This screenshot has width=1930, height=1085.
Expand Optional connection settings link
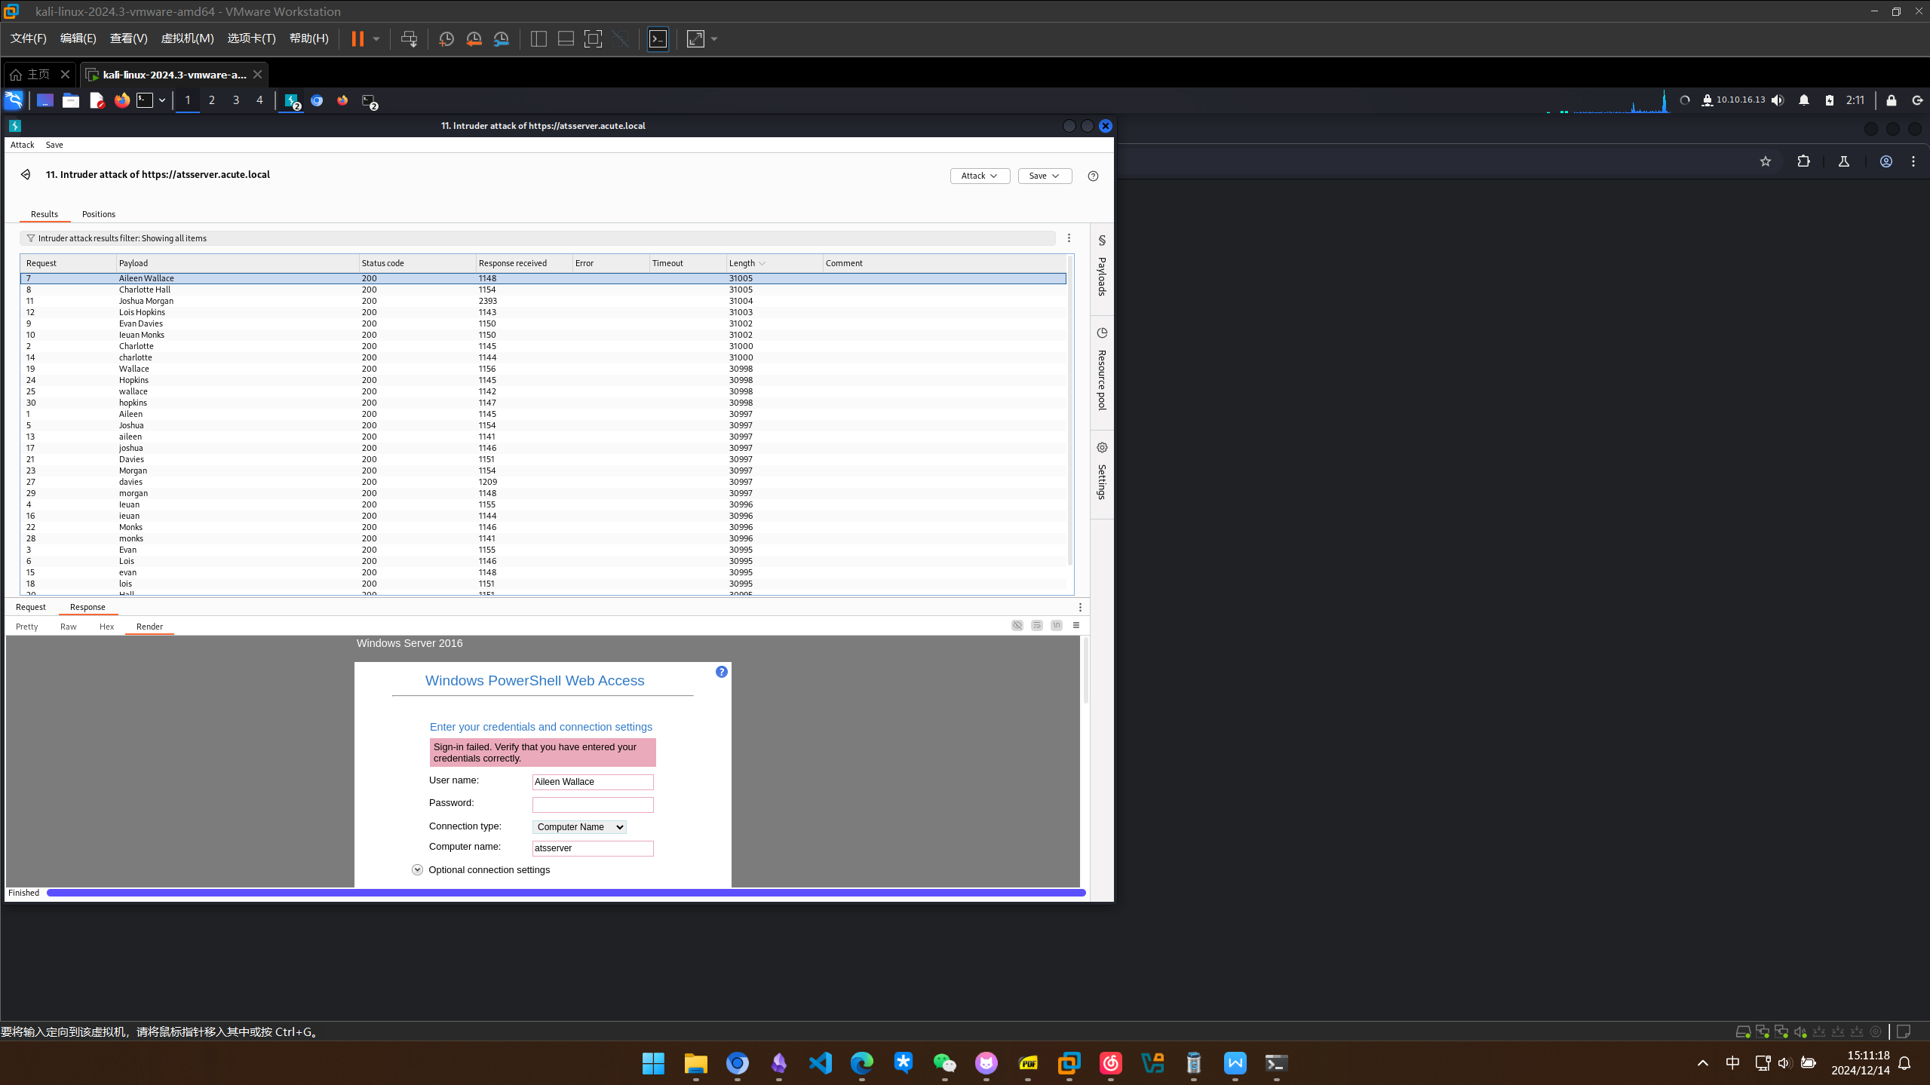(x=489, y=869)
